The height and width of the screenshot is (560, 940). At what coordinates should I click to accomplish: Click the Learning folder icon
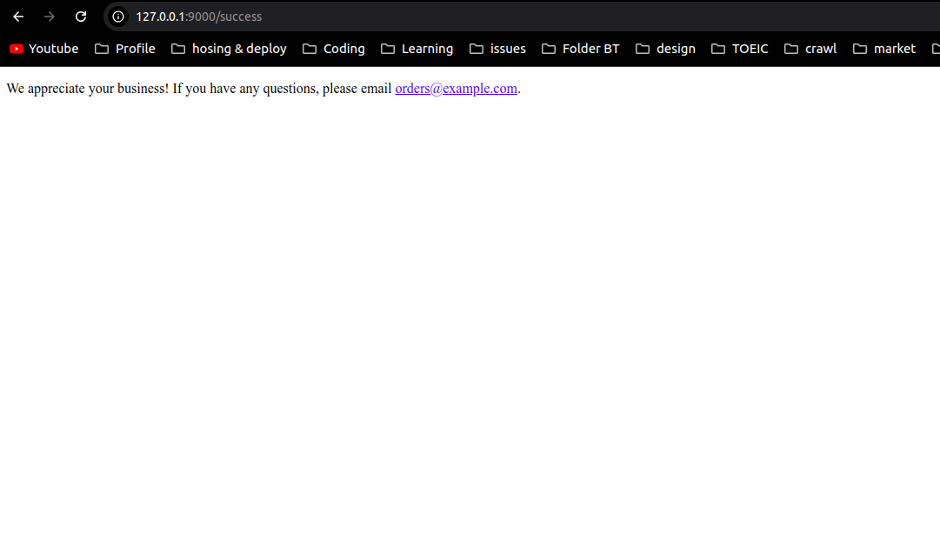388,48
